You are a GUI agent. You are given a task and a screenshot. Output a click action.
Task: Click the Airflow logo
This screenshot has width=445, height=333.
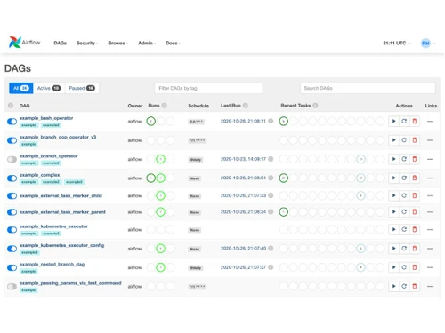pos(24,43)
